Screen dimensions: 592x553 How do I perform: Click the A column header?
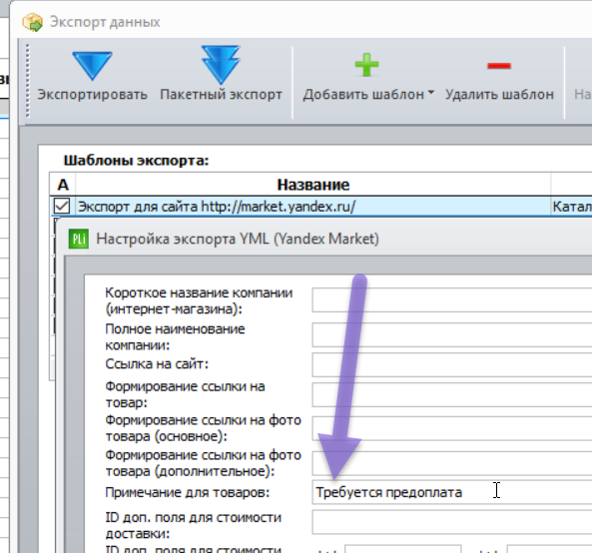[x=63, y=185]
